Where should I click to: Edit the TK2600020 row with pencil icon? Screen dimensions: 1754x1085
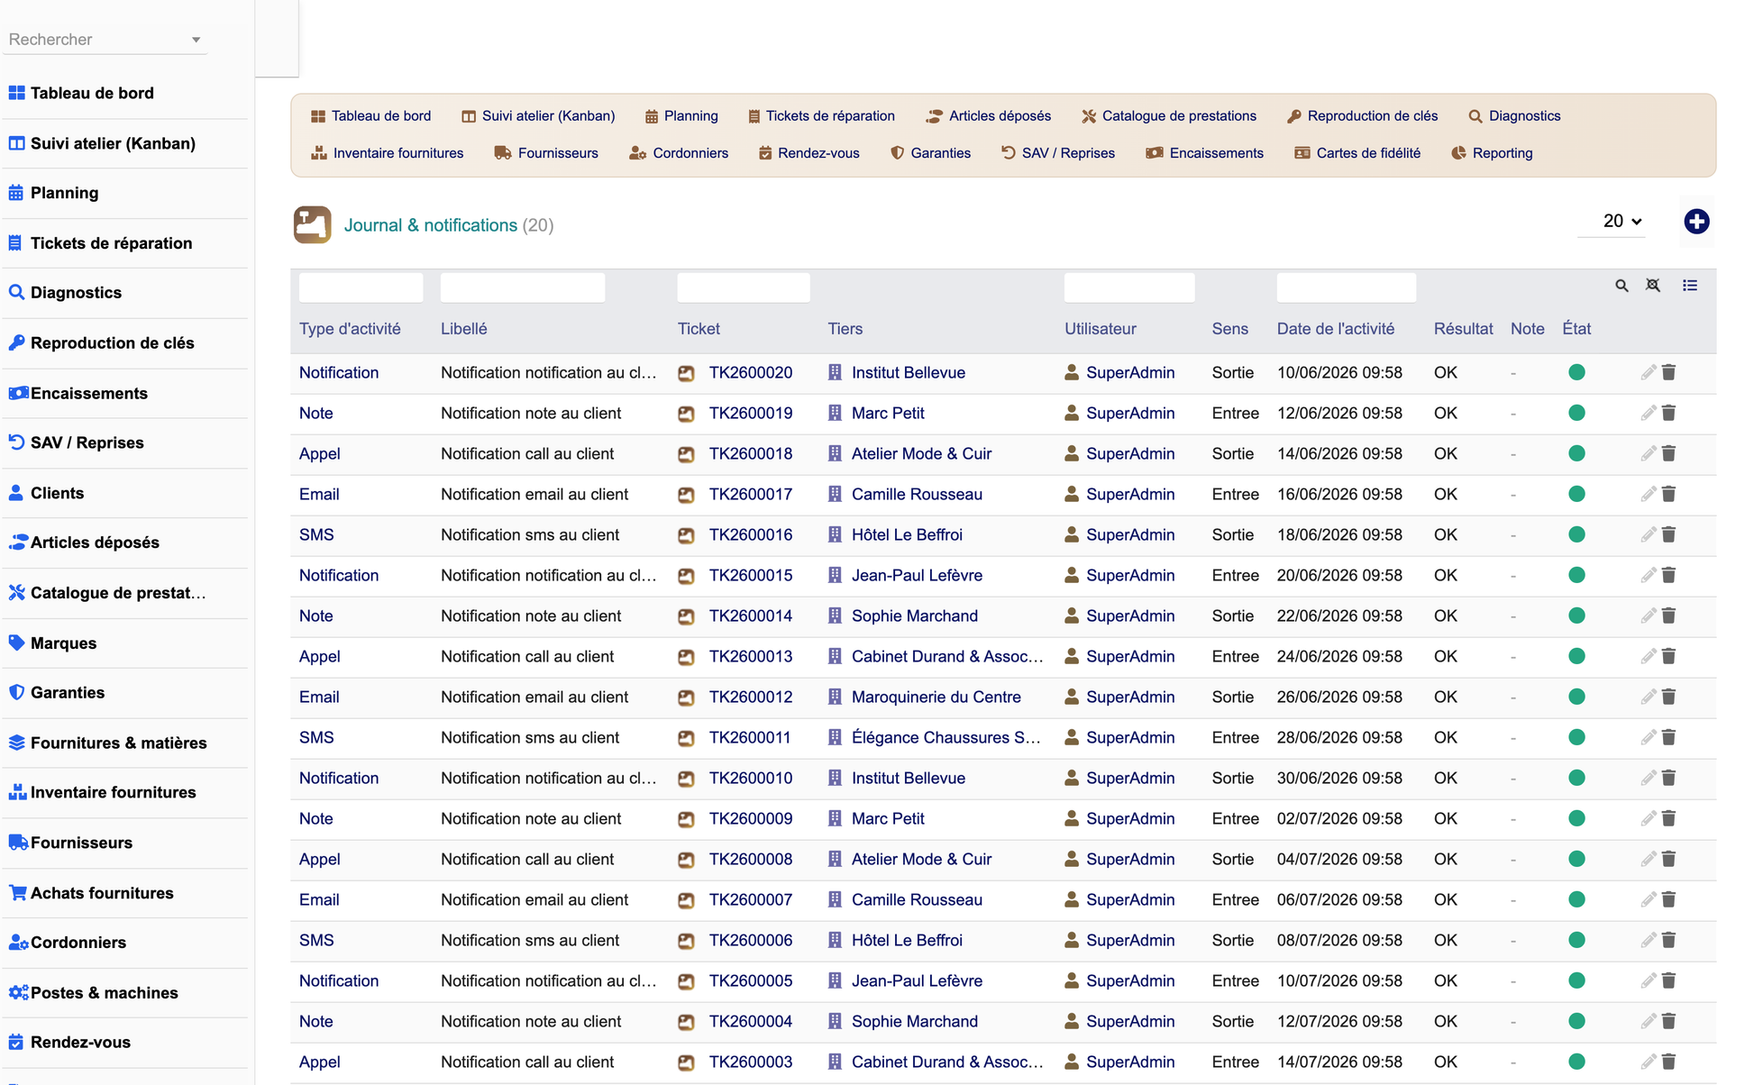1649,372
